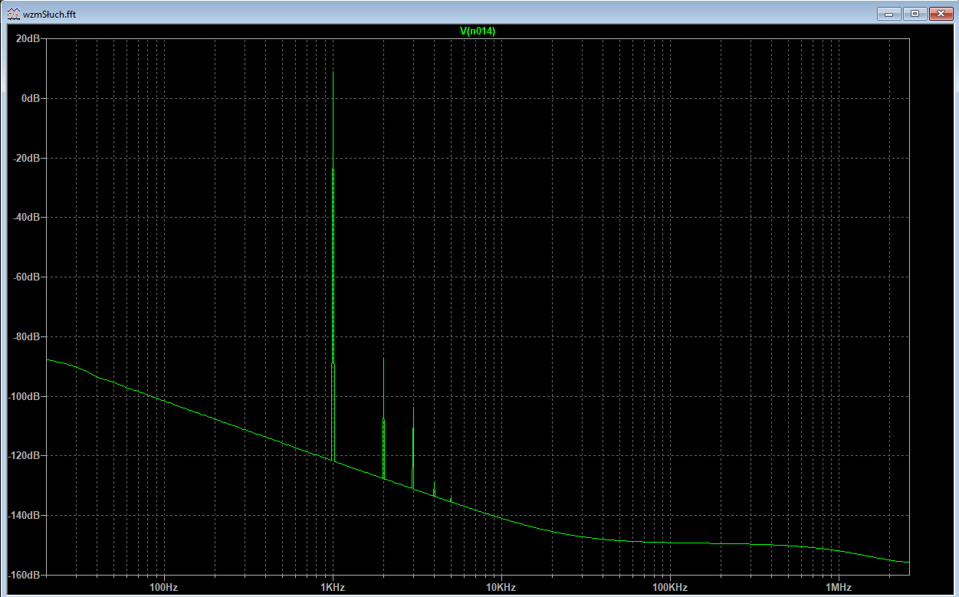This screenshot has width=959, height=597.
Task: Click the 100Hz frequency axis label
Action: tap(163, 588)
